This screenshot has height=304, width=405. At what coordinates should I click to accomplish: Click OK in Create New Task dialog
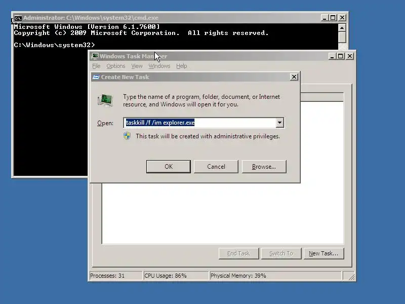coord(169,167)
